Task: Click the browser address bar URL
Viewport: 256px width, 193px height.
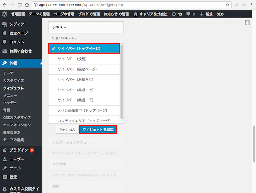Action: pos(81,5)
